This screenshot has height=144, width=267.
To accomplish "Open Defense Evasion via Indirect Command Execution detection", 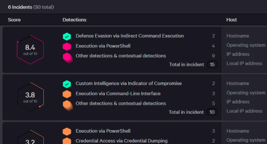I will [x=130, y=36].
